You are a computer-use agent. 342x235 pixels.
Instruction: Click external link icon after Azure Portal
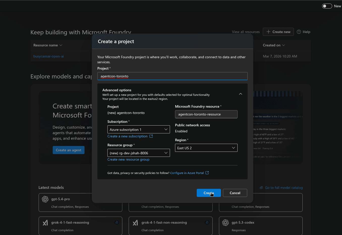(x=207, y=173)
